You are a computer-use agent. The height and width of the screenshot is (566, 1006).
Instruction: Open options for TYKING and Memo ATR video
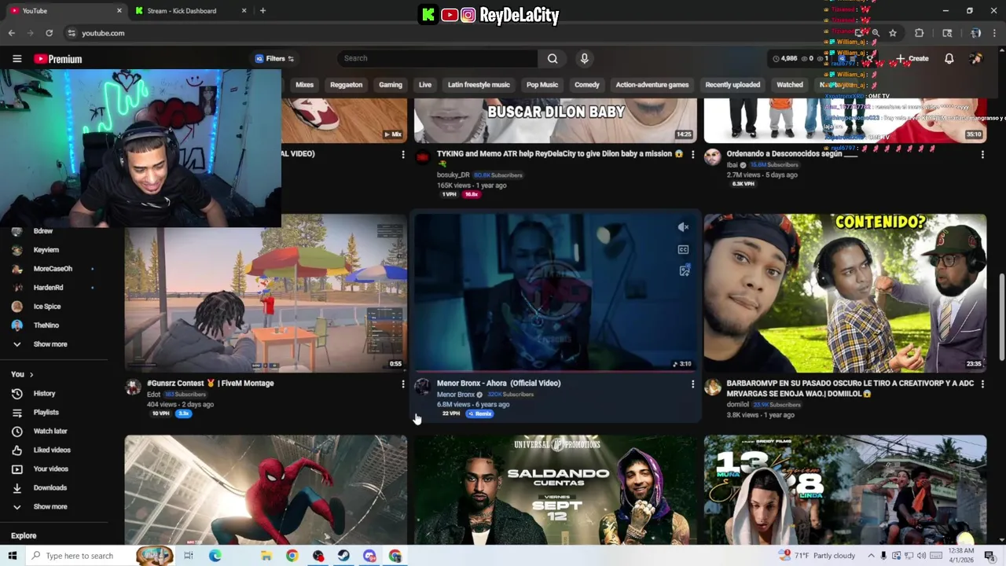(692, 155)
